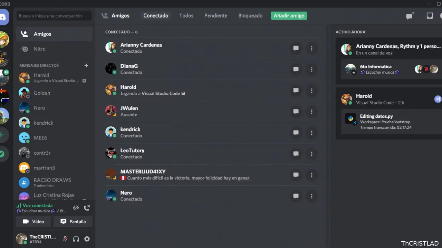This screenshot has height=248, width=442.
Task: Toggle headphones deafen
Action: click(76, 239)
